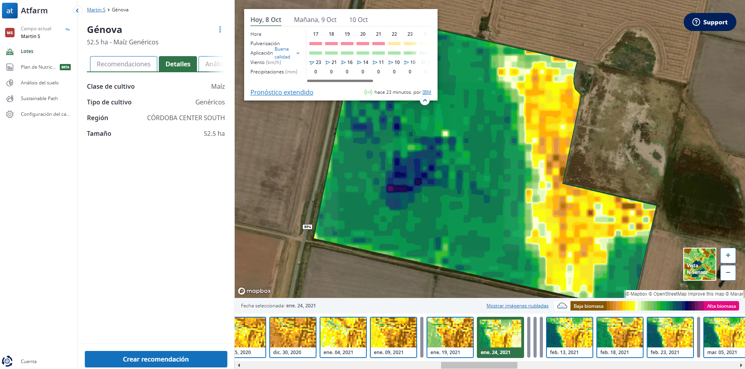This screenshot has height=369, width=745.
Task: Toggle Vista N-Sensor map layer
Action: click(x=699, y=264)
